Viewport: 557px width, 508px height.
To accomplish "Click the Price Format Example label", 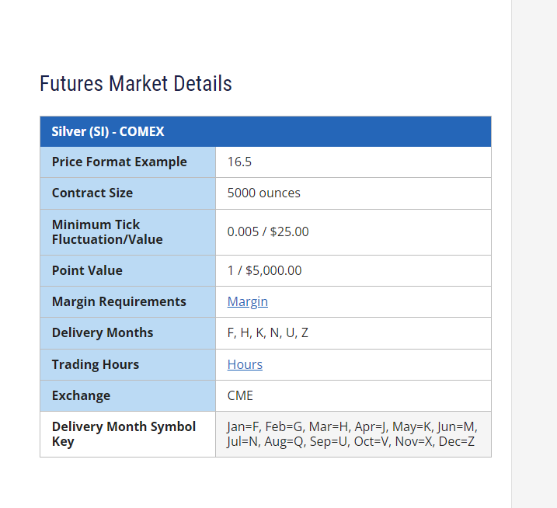I will point(120,162).
